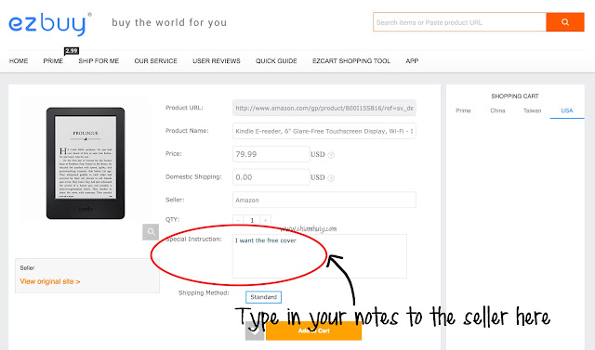The image size is (595, 350).
Task: Click the Price input field
Action: 271,154
